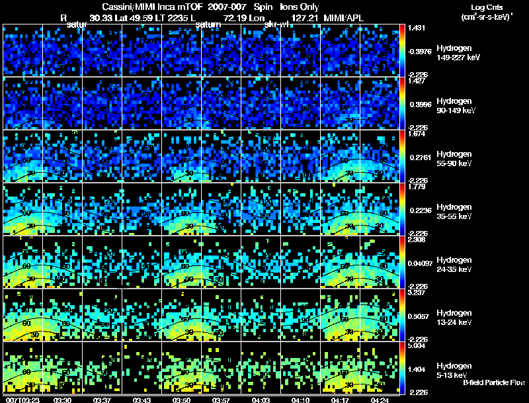Click the Hydrogen 35-55 keV label

click(454, 212)
